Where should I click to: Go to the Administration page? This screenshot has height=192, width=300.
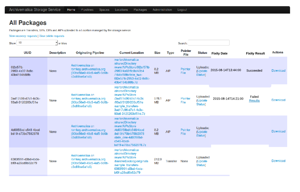[162, 9]
